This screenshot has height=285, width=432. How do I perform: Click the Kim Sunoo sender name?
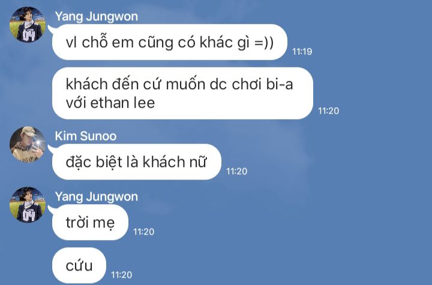pos(85,136)
